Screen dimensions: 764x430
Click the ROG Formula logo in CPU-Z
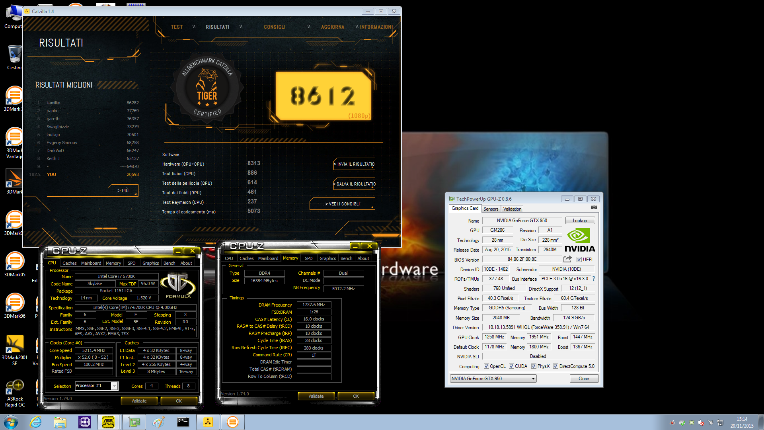[178, 285]
